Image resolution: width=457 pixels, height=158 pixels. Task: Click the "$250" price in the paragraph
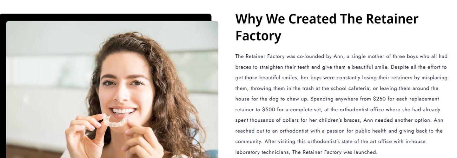(379, 99)
